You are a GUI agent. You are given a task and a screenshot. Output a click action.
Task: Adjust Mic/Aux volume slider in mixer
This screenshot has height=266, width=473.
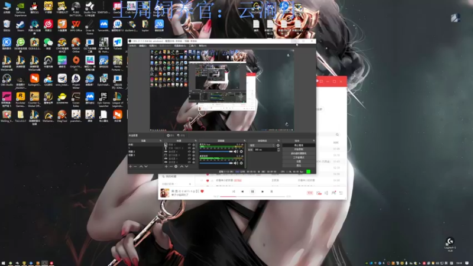216,151
